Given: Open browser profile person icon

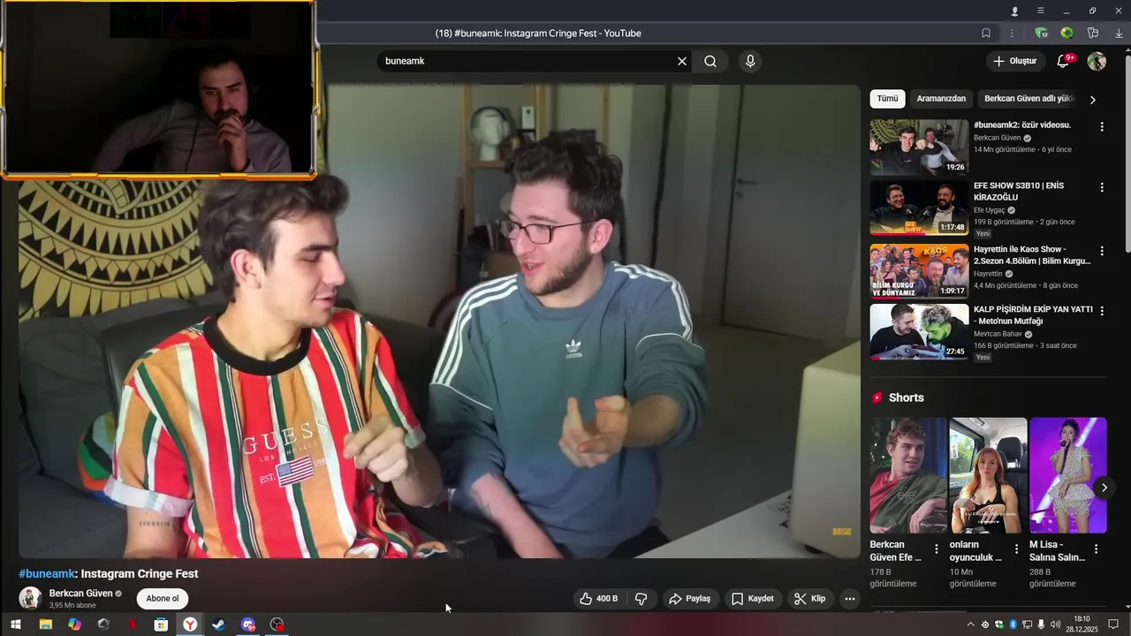Looking at the screenshot, I should tap(1014, 11).
